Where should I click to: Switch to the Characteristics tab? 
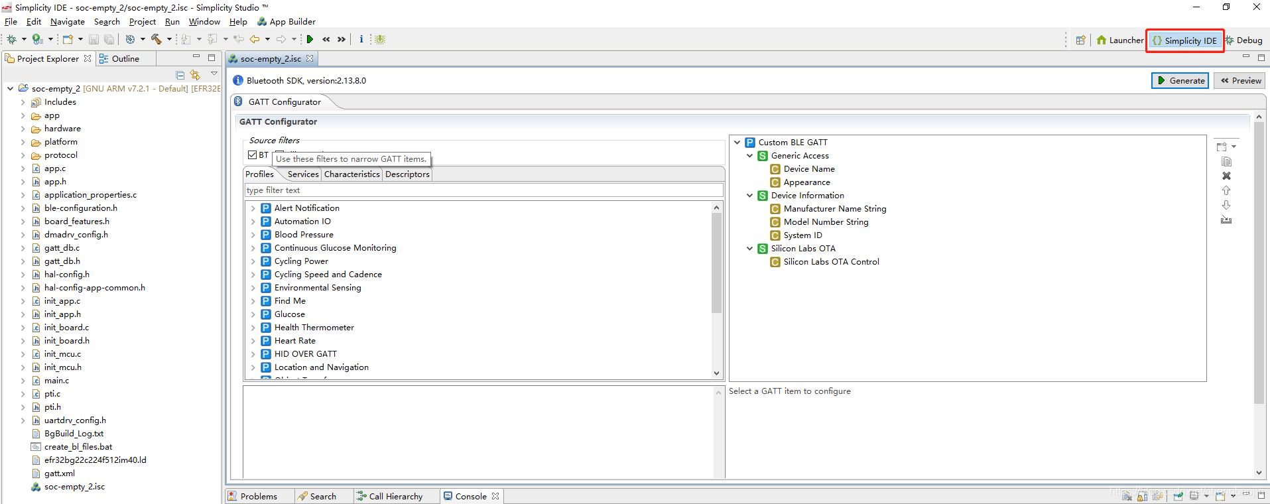pos(352,174)
